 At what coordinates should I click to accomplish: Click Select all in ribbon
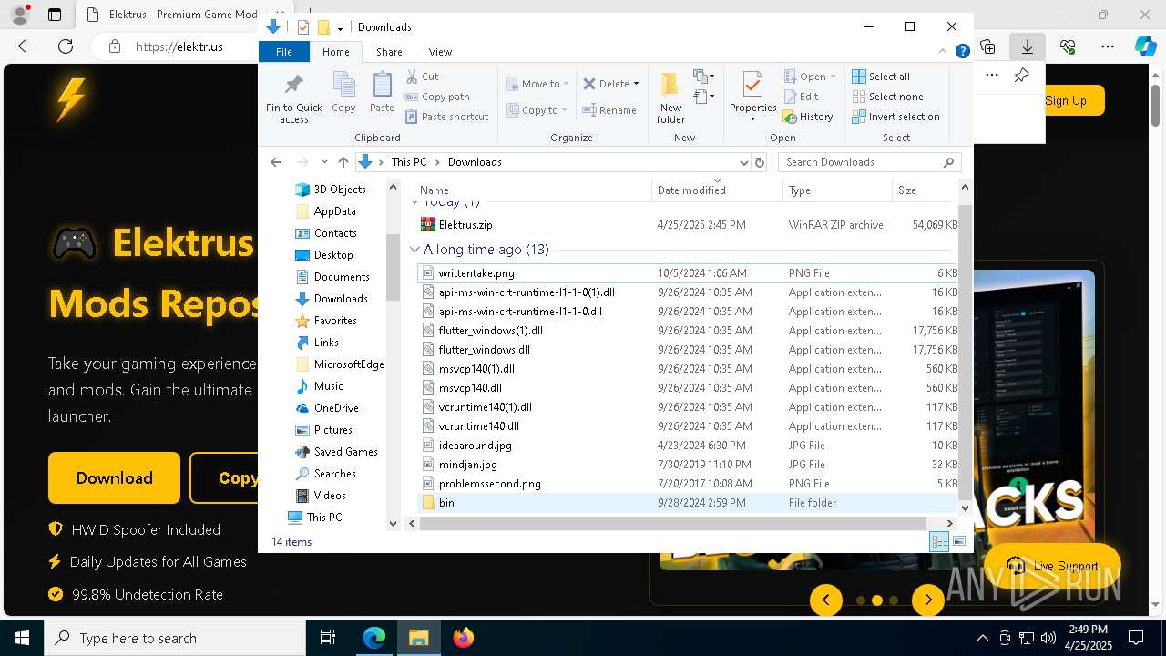click(x=881, y=77)
